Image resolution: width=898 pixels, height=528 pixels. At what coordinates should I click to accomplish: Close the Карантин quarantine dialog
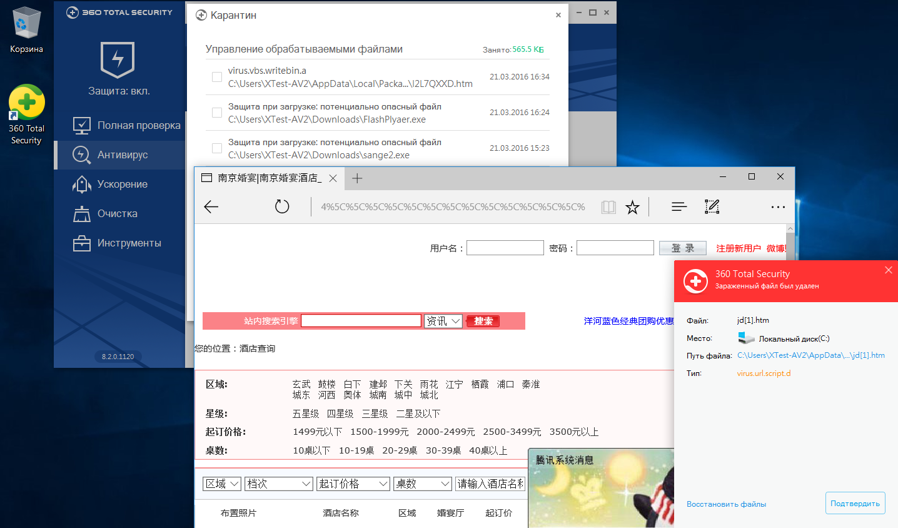(x=558, y=15)
